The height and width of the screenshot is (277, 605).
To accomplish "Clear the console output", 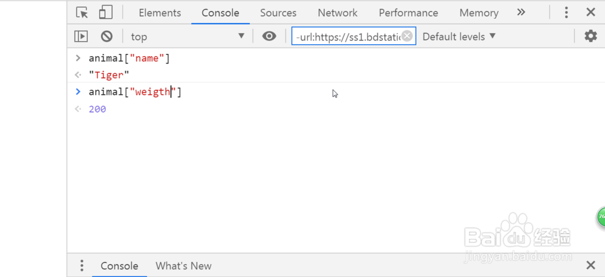I will pos(106,36).
